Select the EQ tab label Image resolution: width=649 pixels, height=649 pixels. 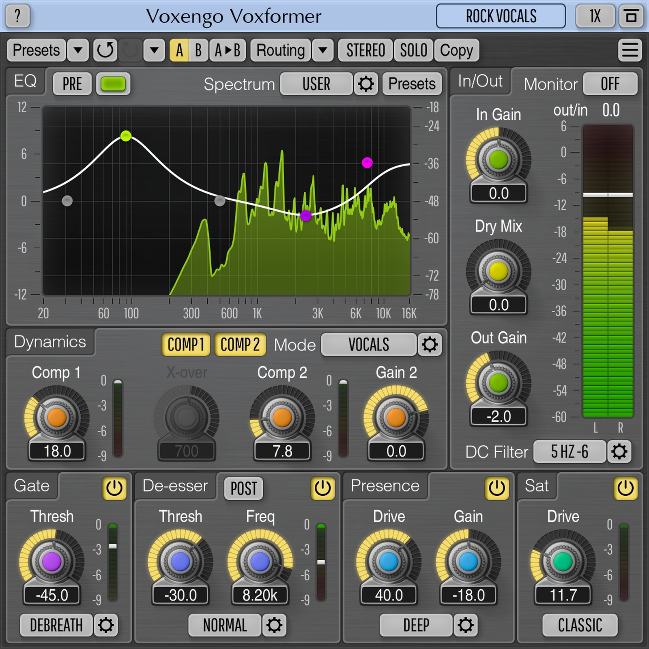pos(25,81)
